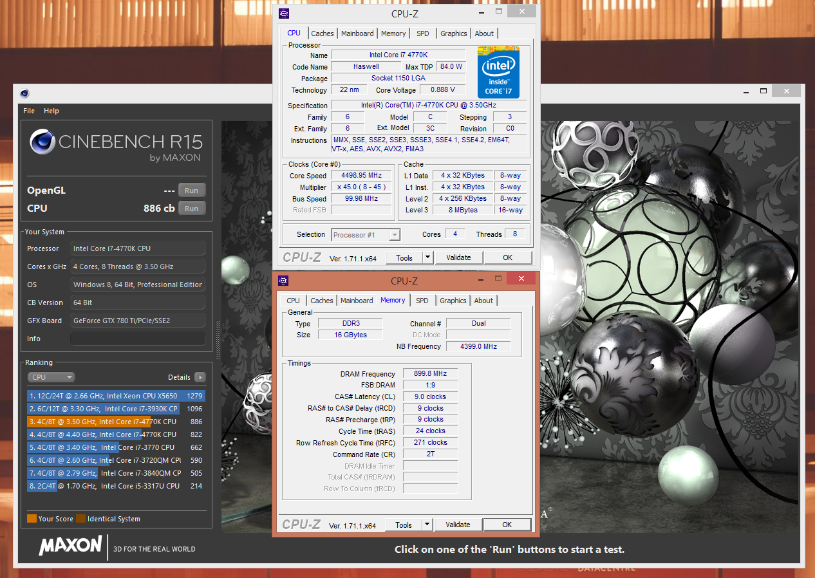Click Validate in upper CPU-Z window
Image resolution: width=815 pixels, height=578 pixels.
(458, 257)
